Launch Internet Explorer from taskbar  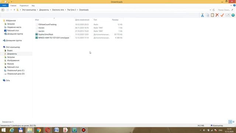(x=12, y=130)
